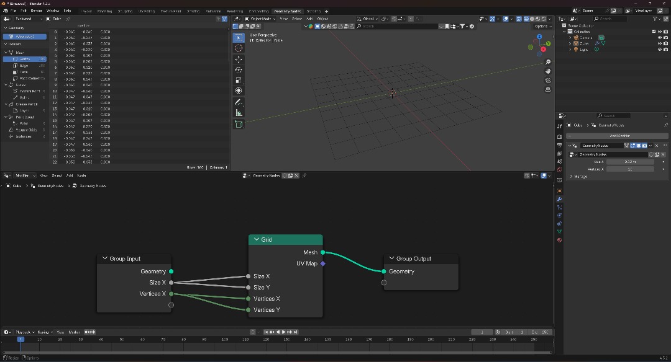Image resolution: width=671 pixels, height=362 pixels.
Task: Select the Move tool in viewport toolbar
Action: [x=239, y=60]
